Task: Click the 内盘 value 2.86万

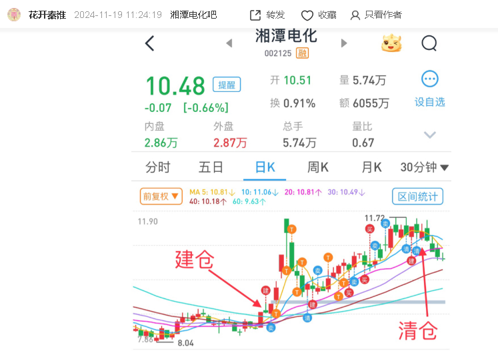Action: pos(161,143)
